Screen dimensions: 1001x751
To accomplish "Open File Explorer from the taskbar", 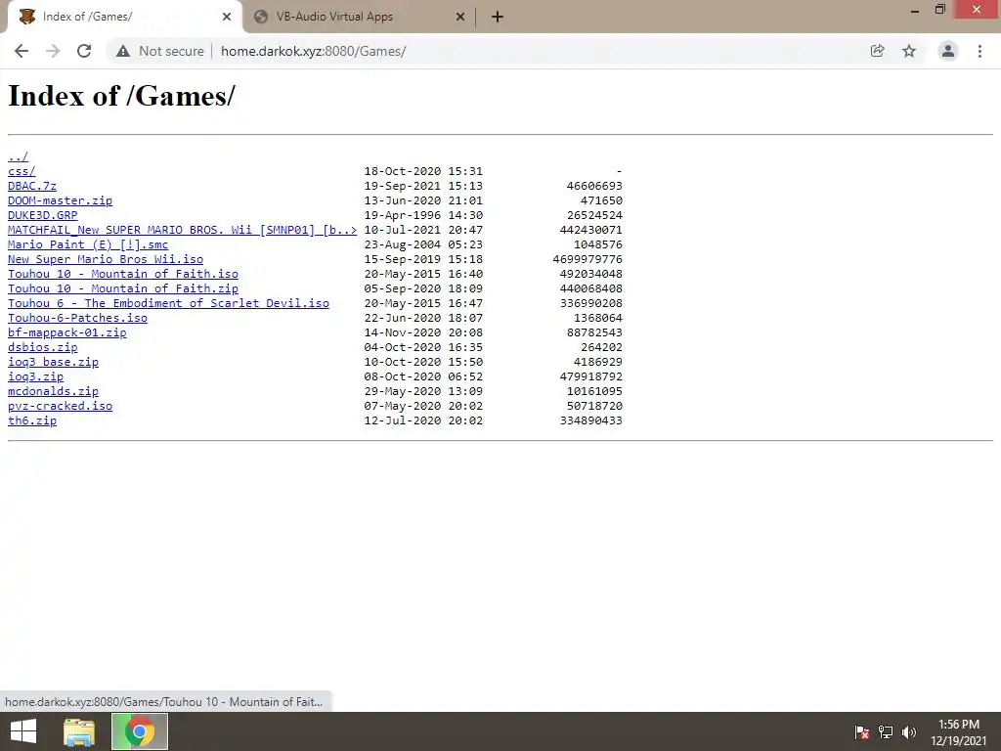I will tap(79, 731).
